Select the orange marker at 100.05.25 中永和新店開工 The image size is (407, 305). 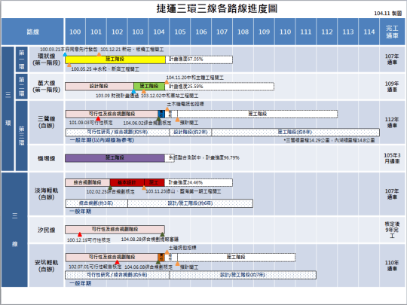tap(69, 65)
